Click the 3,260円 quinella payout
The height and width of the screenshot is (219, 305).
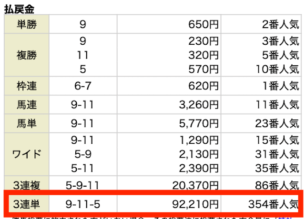[x=199, y=105]
